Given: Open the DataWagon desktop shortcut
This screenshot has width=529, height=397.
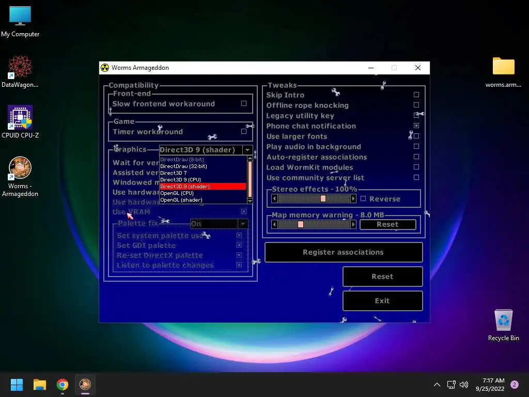Looking at the screenshot, I should point(20,71).
